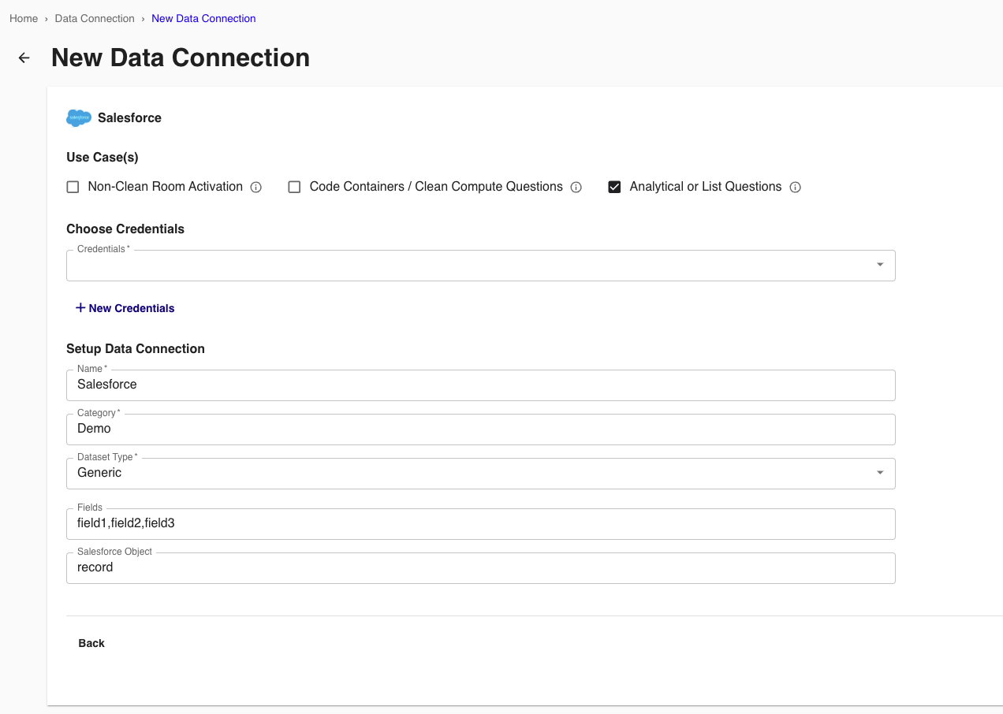The height and width of the screenshot is (714, 1003).
Task: Click the New Data Connection page title
Action: tap(181, 58)
